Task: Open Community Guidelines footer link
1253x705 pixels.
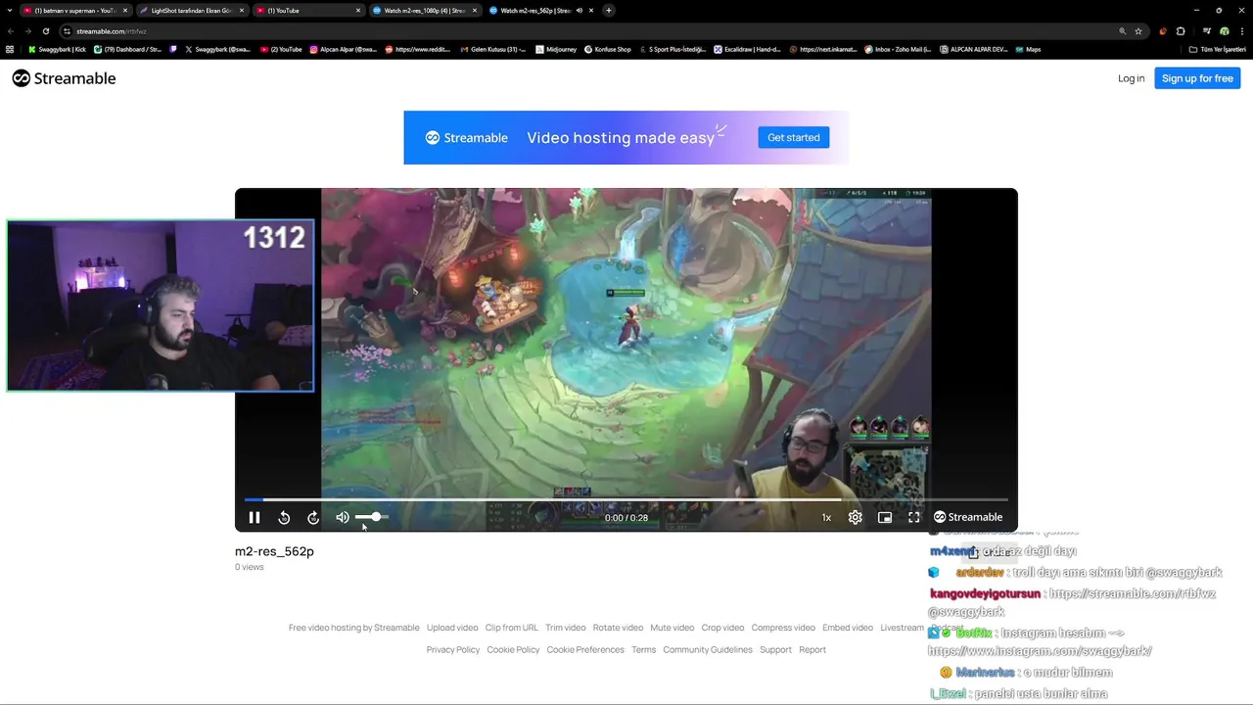Action: tap(708, 649)
